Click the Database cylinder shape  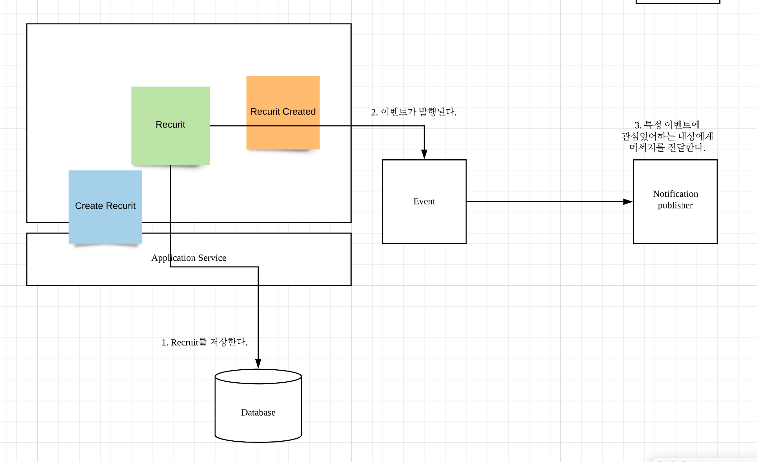tap(258, 412)
